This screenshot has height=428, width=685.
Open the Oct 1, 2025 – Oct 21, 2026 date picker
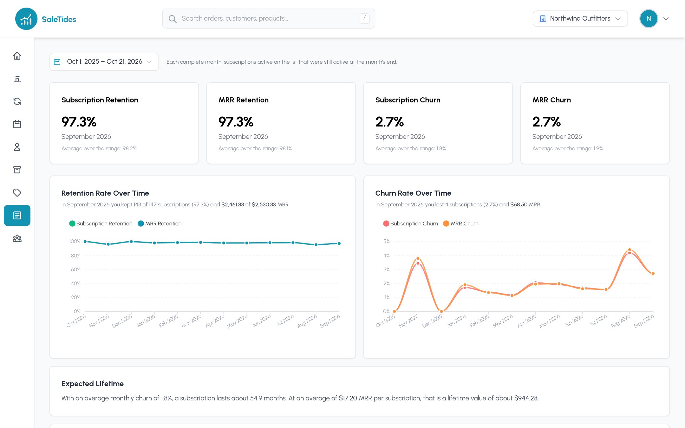tap(104, 62)
